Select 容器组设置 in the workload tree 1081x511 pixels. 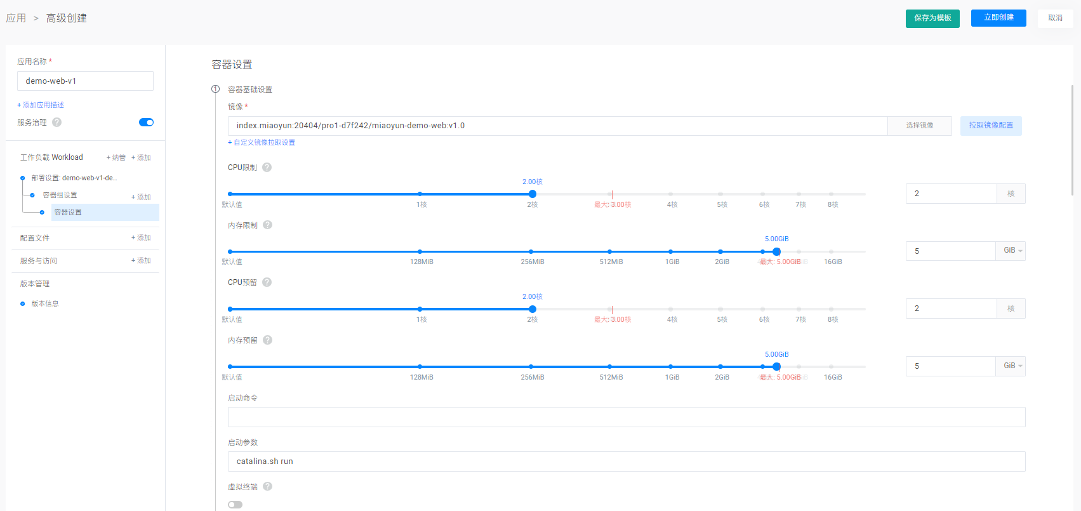click(x=60, y=196)
